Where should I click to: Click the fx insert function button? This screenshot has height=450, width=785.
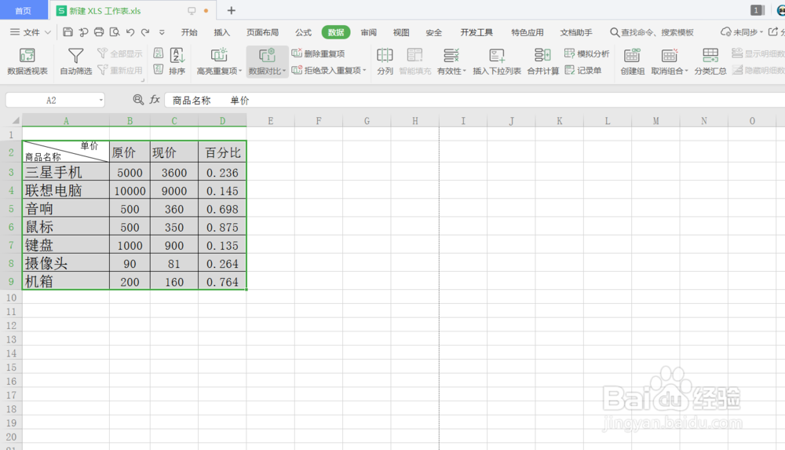coord(155,100)
